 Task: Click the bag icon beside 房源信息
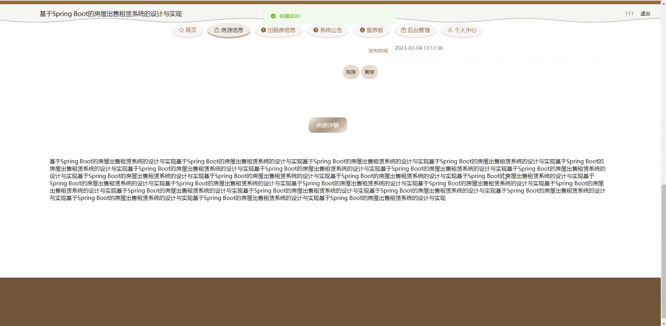tap(217, 30)
